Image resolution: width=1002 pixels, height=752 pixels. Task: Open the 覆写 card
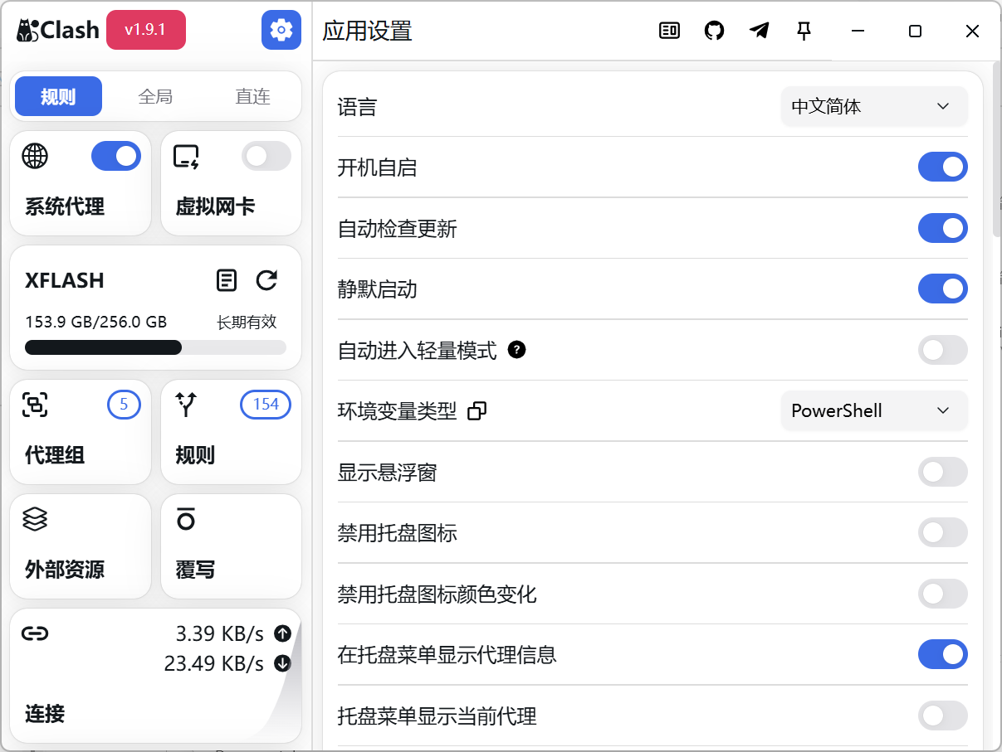(231, 546)
